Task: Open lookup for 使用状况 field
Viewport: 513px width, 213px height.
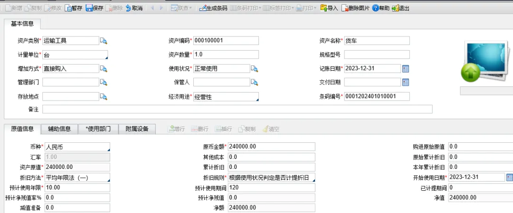Action: [x=254, y=69]
